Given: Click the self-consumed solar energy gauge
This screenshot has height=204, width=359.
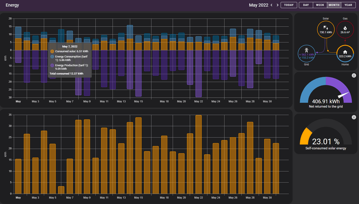Looking at the screenshot, I should click(x=325, y=134).
